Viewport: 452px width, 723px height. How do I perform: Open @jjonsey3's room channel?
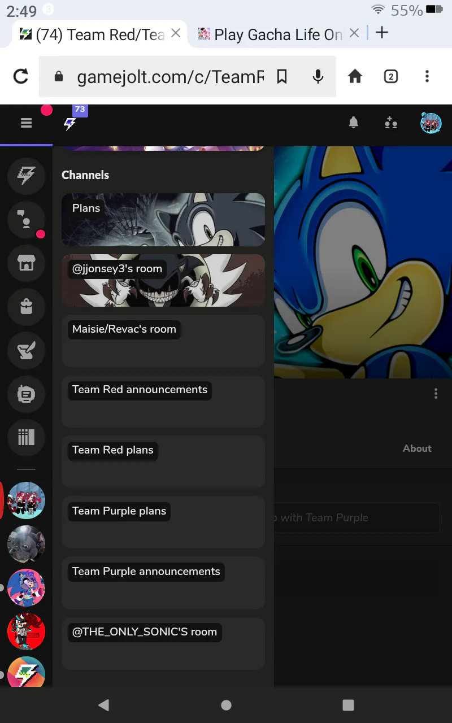click(163, 280)
